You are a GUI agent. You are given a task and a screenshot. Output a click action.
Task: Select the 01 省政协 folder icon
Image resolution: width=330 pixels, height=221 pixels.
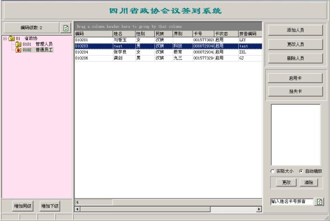11,39
